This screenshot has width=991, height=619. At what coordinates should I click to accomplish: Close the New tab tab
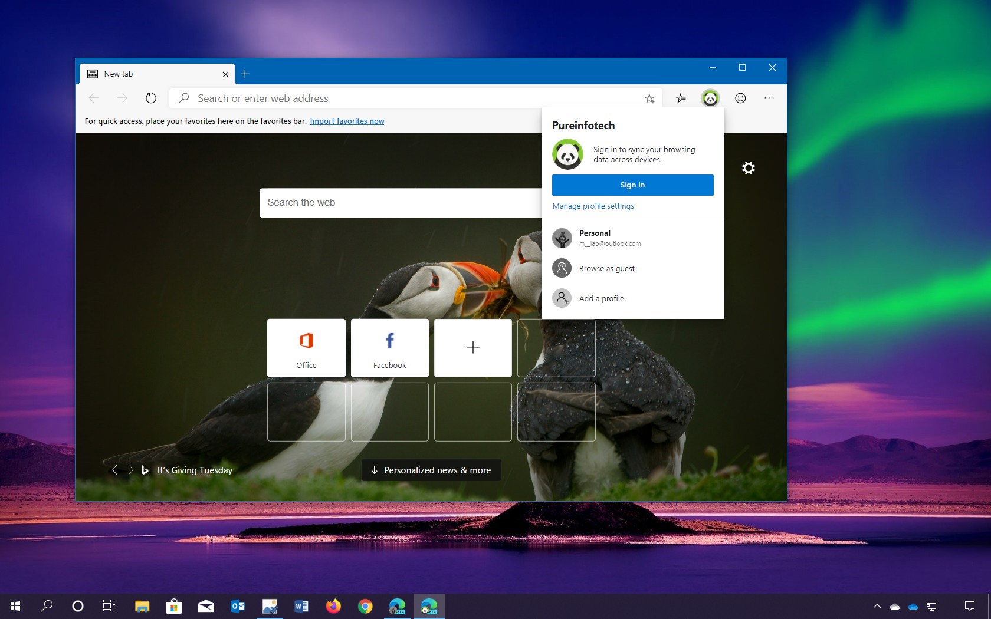click(x=225, y=74)
